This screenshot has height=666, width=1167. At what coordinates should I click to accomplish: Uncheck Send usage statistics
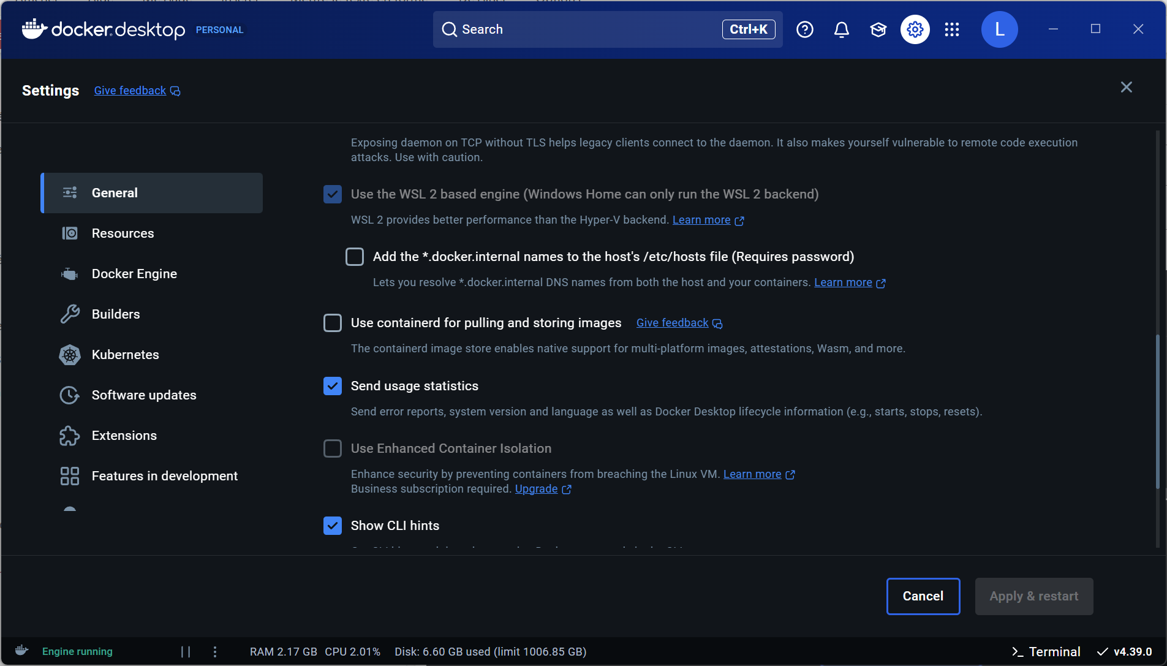333,386
